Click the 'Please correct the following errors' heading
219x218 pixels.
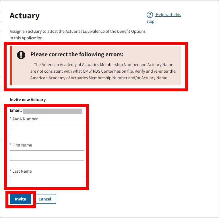click(77, 55)
